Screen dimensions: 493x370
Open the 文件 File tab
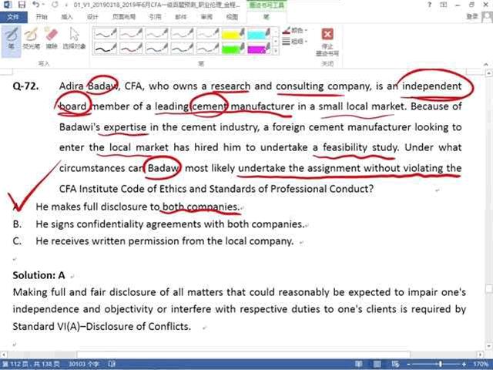(13, 17)
